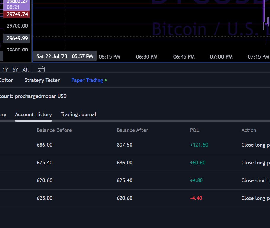
Task: Select the Account History tab
Action: click(33, 114)
